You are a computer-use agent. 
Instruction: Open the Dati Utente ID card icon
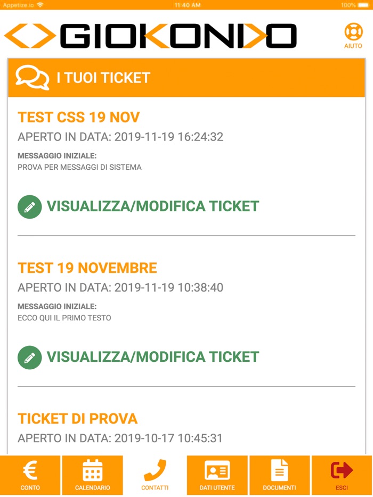tap(217, 470)
